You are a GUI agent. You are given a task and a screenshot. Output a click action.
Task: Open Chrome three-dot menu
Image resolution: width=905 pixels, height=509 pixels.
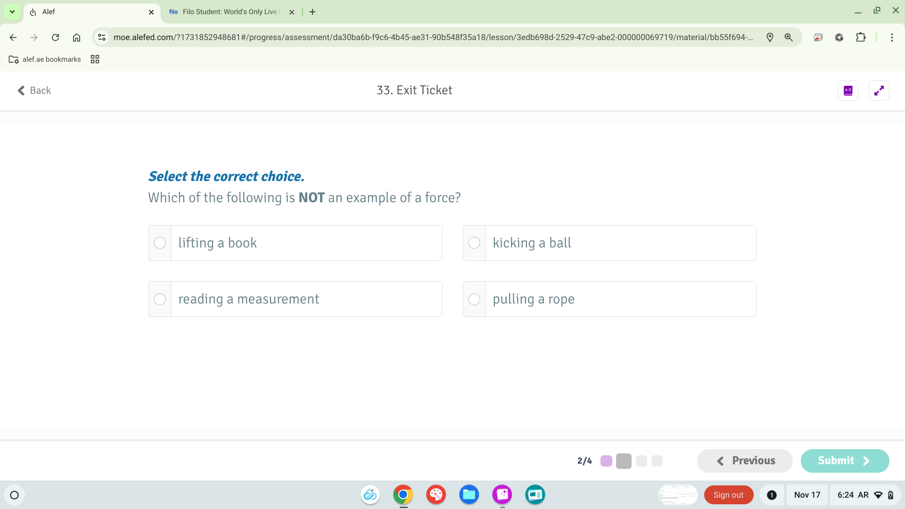tap(891, 37)
